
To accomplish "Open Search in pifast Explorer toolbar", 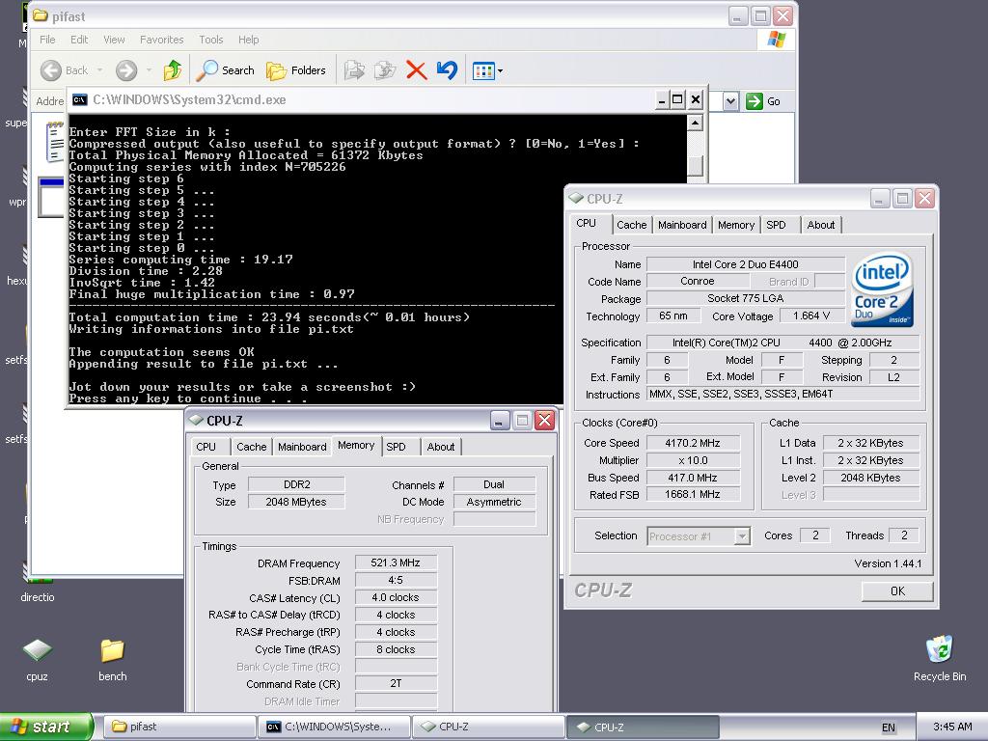I will 225,70.
